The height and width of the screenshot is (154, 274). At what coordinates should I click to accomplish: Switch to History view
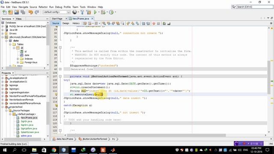coord(76,23)
